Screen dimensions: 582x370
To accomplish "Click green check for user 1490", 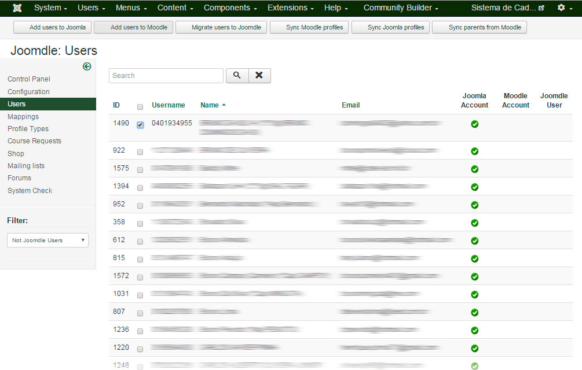I will click(x=474, y=124).
